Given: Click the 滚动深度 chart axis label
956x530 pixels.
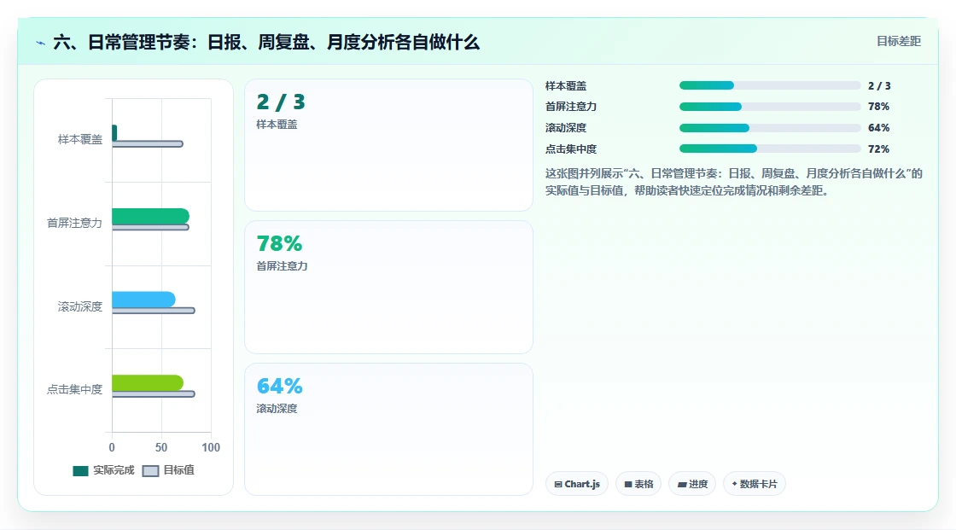Looking at the screenshot, I should click(x=80, y=306).
